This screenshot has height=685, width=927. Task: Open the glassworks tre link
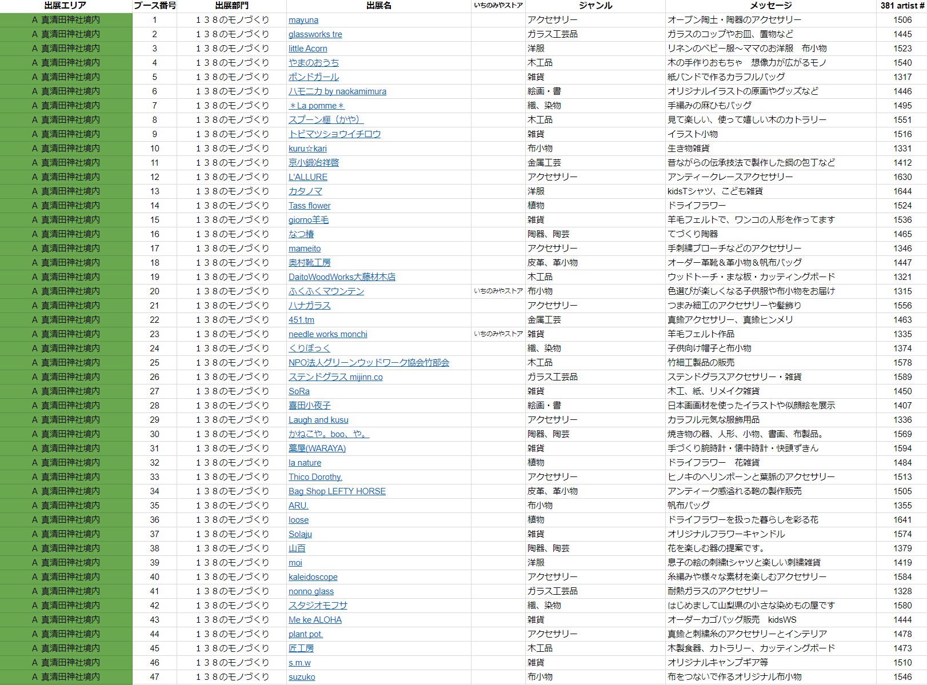(315, 34)
